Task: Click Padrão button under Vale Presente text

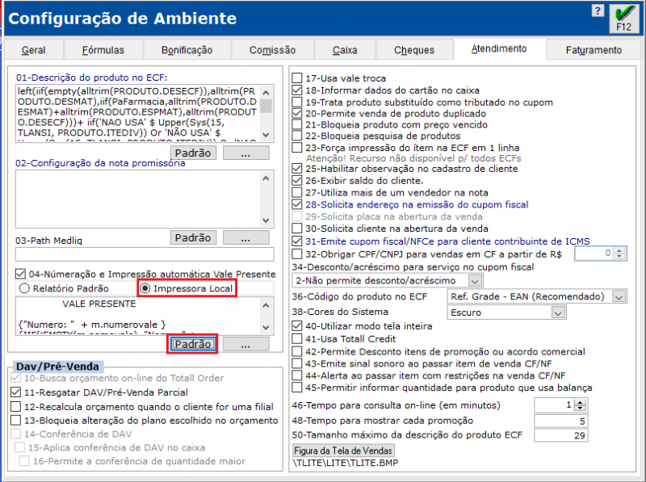Action: [192, 345]
